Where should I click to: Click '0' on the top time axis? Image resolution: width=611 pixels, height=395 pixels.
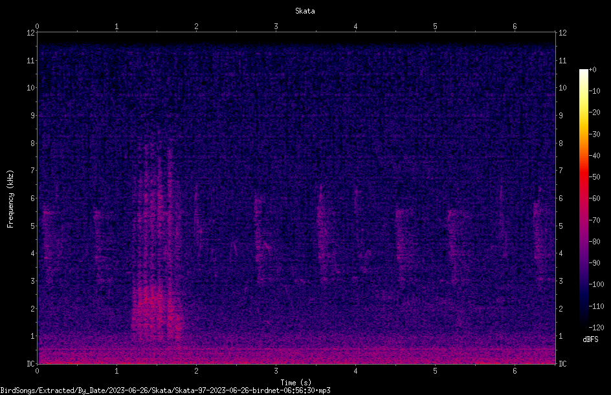37,27
